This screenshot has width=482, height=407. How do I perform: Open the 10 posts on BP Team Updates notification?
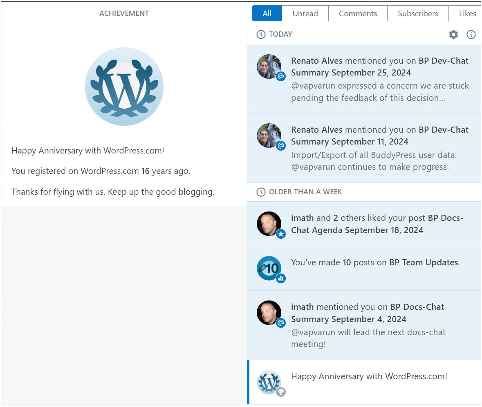pos(364,268)
